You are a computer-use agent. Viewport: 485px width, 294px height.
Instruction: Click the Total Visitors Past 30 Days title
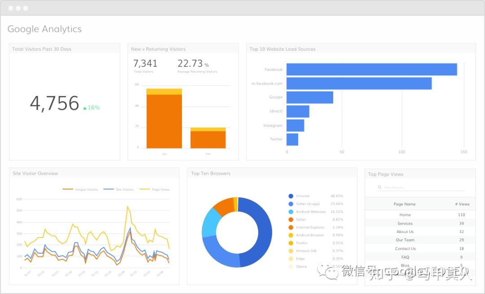coord(42,49)
